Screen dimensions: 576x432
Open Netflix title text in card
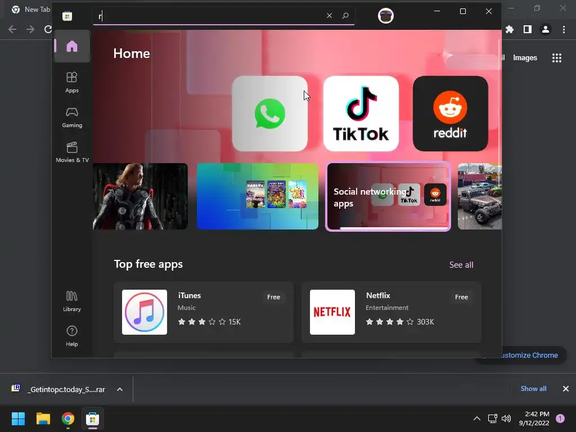tap(378, 295)
